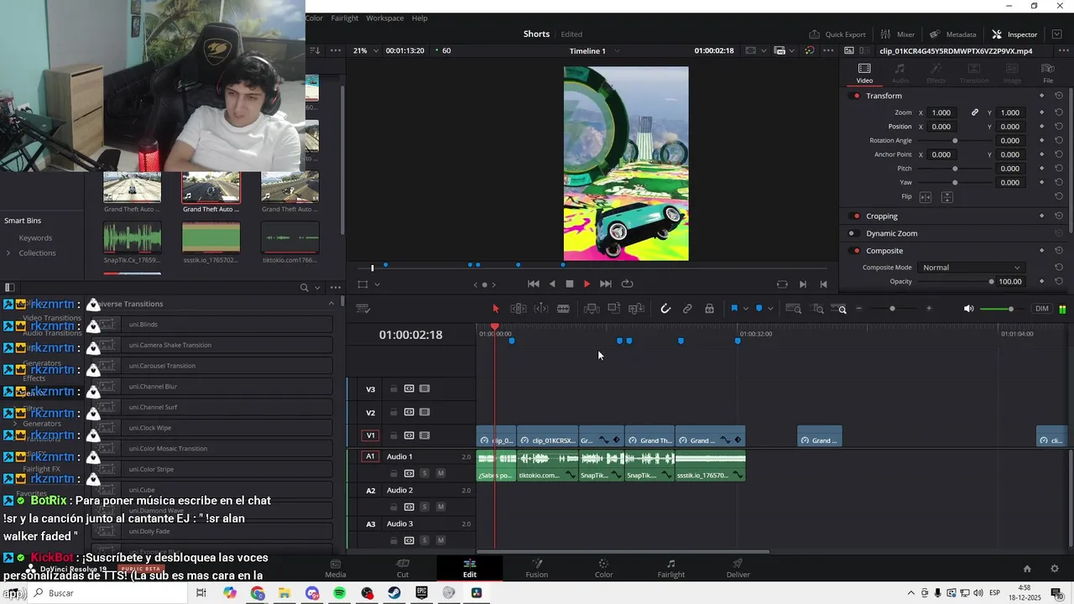The image size is (1074, 604).
Task: Open Steam from the Windows taskbar
Action: pos(394,593)
